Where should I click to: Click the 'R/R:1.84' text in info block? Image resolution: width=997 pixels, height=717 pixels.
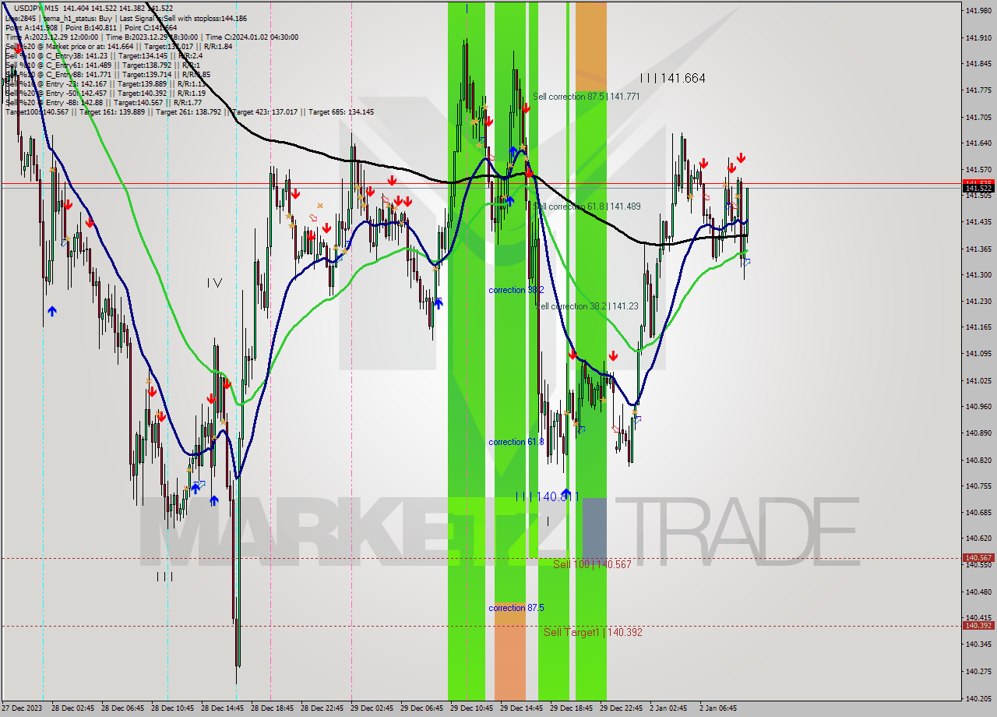[217, 46]
